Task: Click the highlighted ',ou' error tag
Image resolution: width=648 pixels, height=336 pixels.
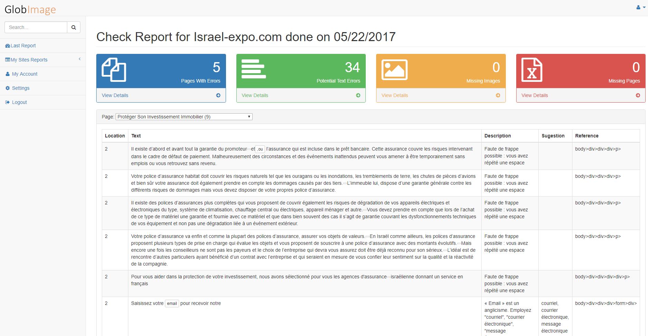Action: point(260,149)
